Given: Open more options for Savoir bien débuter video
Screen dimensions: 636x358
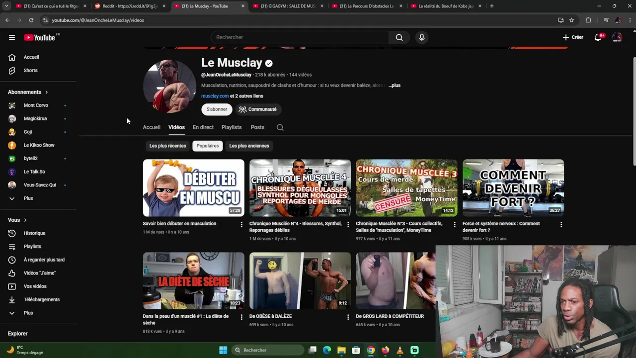Looking at the screenshot, I should click(241, 225).
